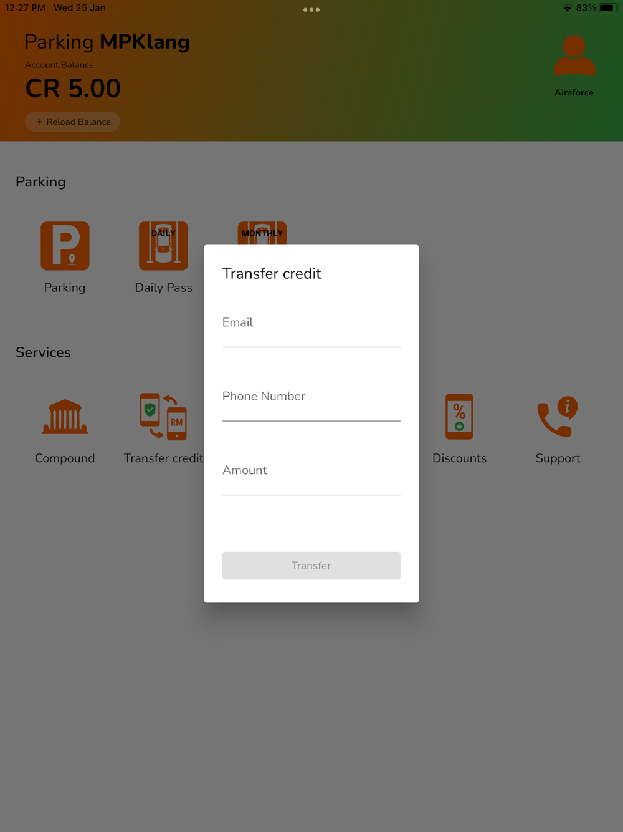Open the Compound building icon
The image size is (623, 832).
65,417
